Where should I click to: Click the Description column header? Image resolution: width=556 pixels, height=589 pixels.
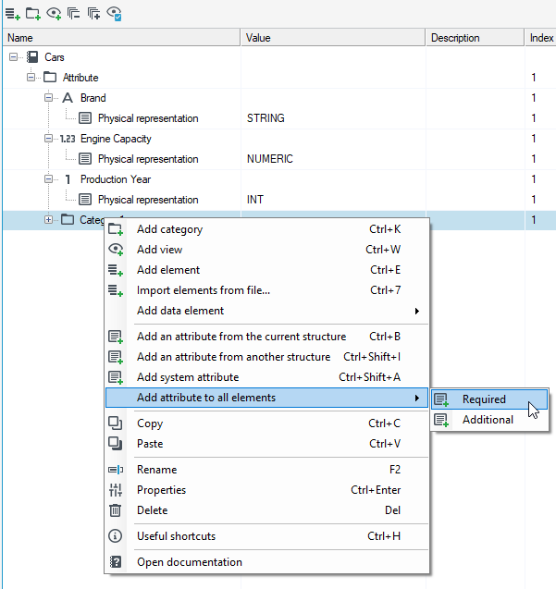pos(475,38)
